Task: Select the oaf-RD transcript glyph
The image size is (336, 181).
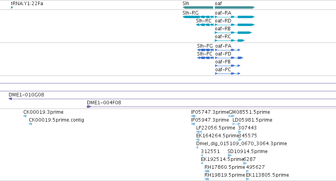Action: [x=235, y=25]
